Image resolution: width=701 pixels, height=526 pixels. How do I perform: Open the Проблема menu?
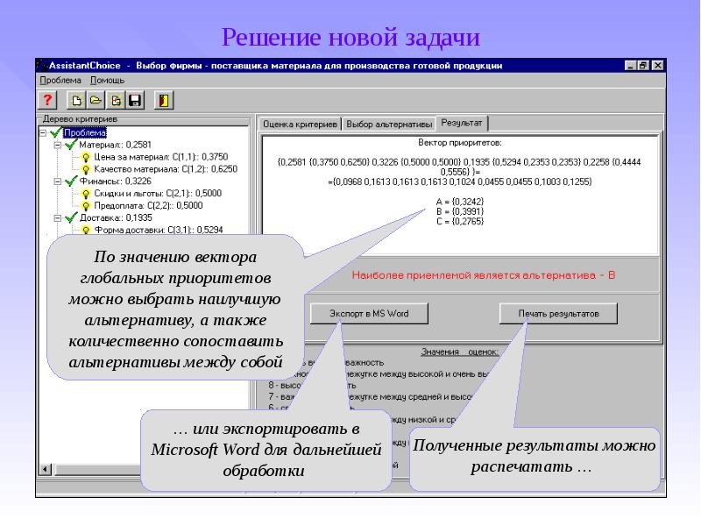[x=60, y=81]
